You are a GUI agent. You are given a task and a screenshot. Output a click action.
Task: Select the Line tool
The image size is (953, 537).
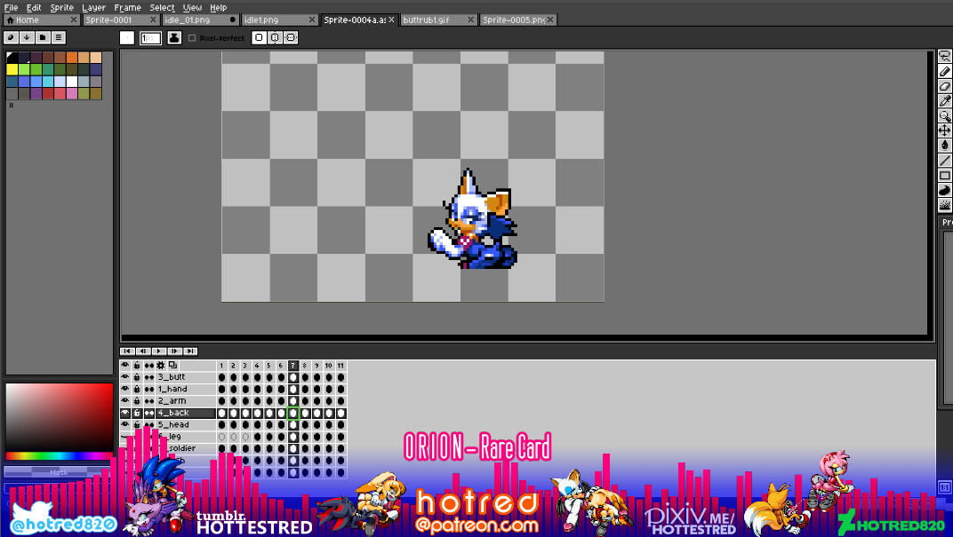point(944,160)
